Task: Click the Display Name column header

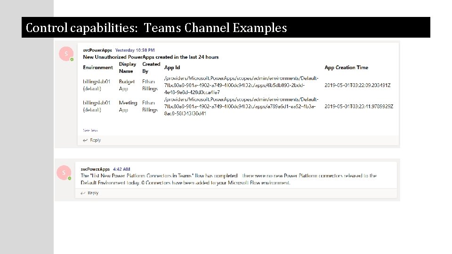Action: [x=128, y=68]
